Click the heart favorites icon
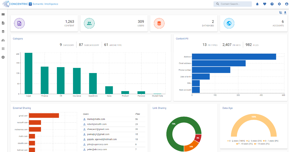The image size is (289, 152). [x=264, y=4]
